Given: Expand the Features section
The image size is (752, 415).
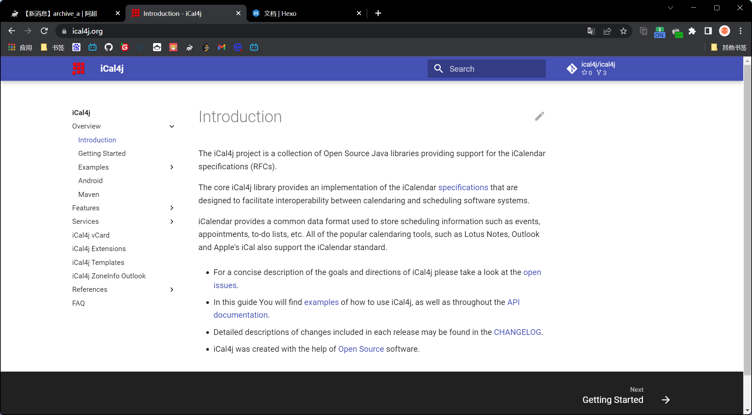Looking at the screenshot, I should pos(172,208).
